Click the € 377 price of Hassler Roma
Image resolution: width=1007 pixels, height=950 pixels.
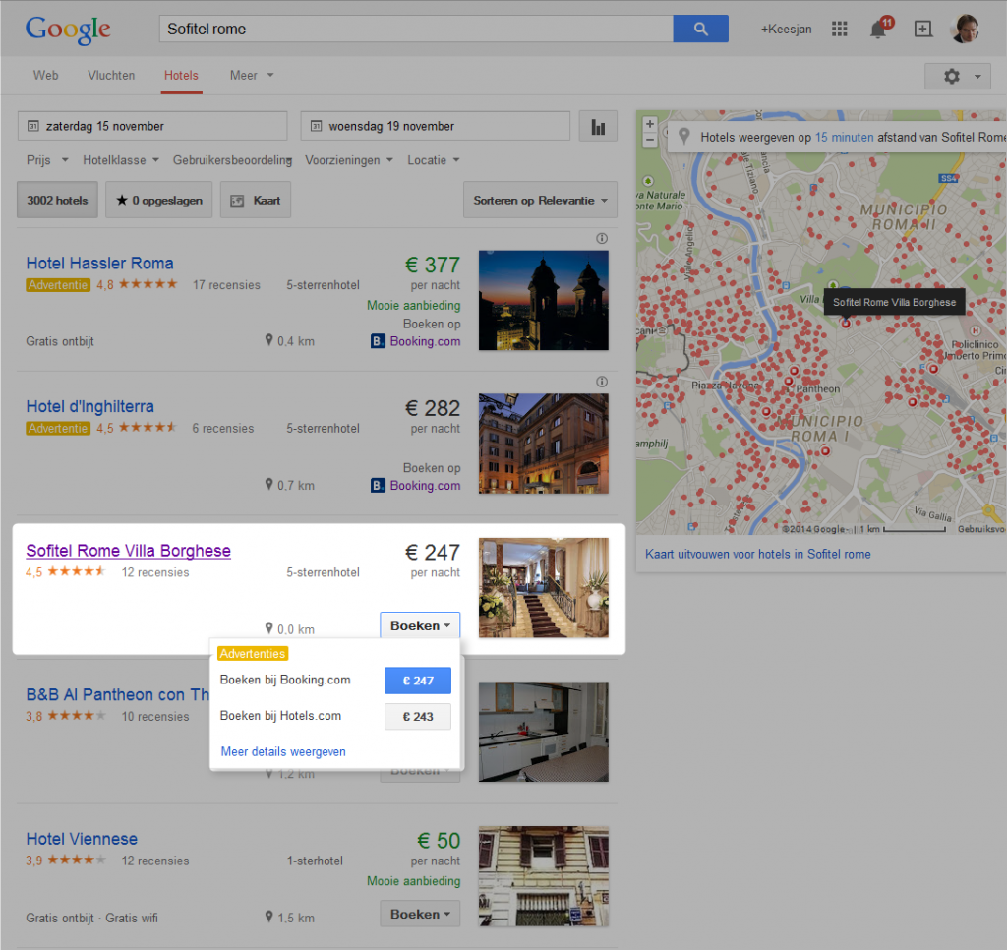click(x=433, y=265)
